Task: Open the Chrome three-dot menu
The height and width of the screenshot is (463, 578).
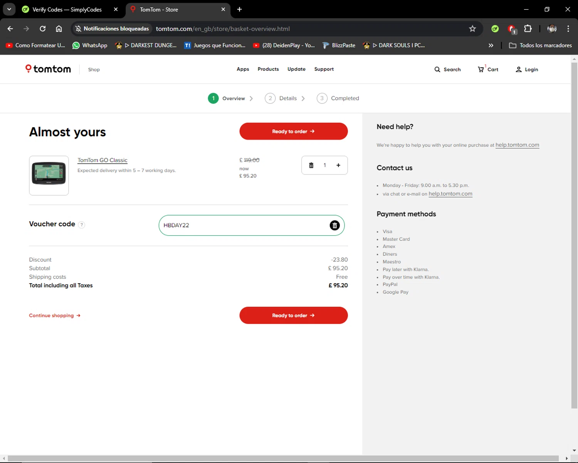Action: point(568,29)
